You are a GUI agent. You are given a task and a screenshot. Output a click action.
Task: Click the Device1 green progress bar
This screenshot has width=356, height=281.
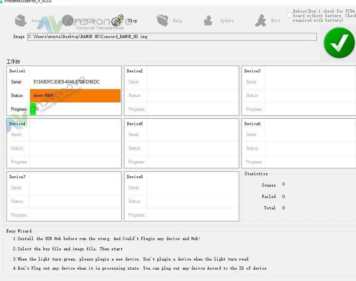click(33, 109)
